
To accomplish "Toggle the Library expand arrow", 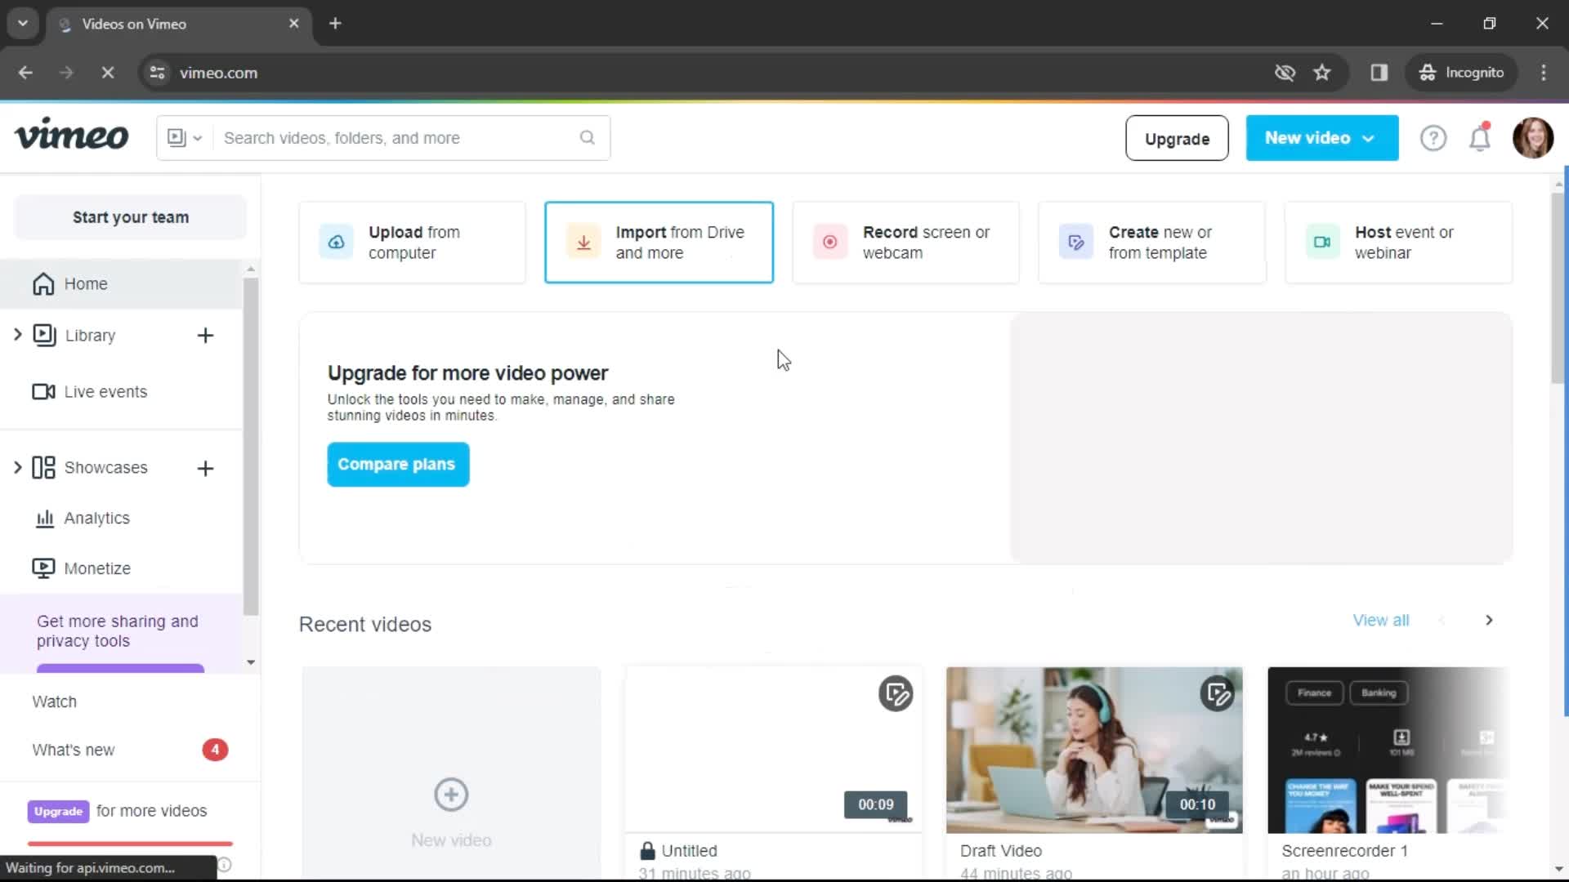I will pos(16,334).
